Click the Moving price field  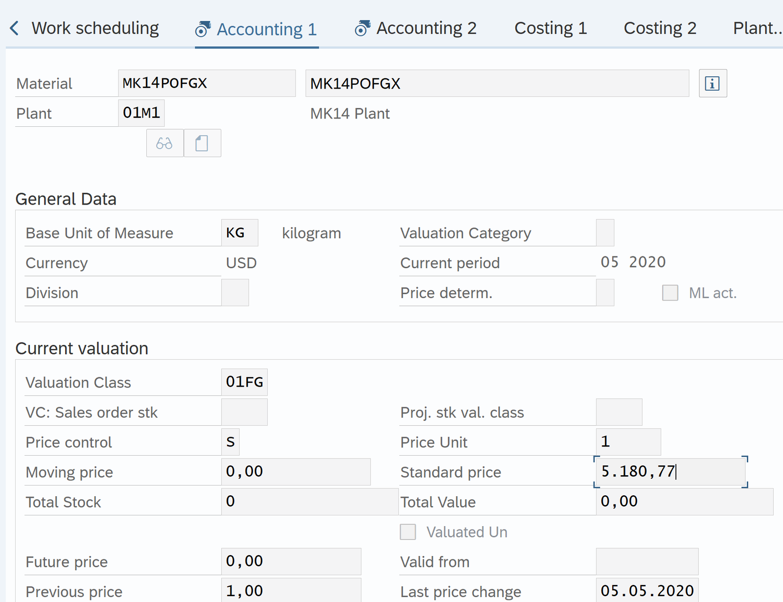[296, 472]
